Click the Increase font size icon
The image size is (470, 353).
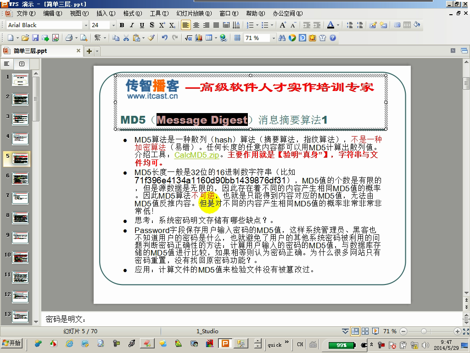283,25
